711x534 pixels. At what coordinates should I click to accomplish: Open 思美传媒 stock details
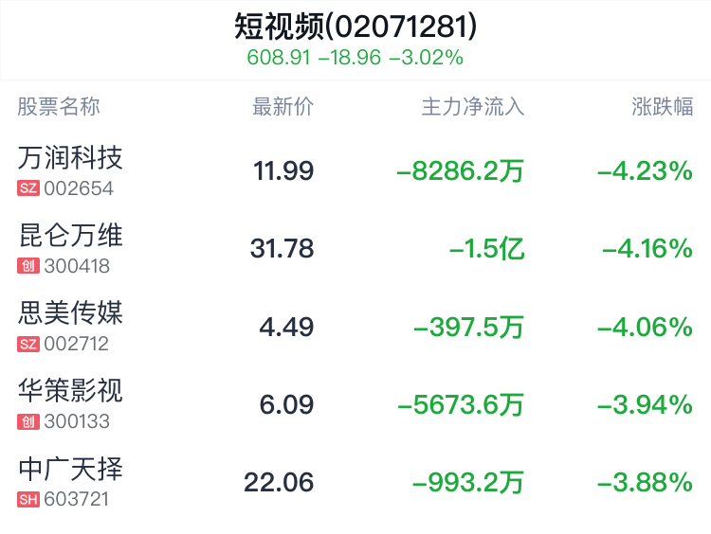(71, 312)
